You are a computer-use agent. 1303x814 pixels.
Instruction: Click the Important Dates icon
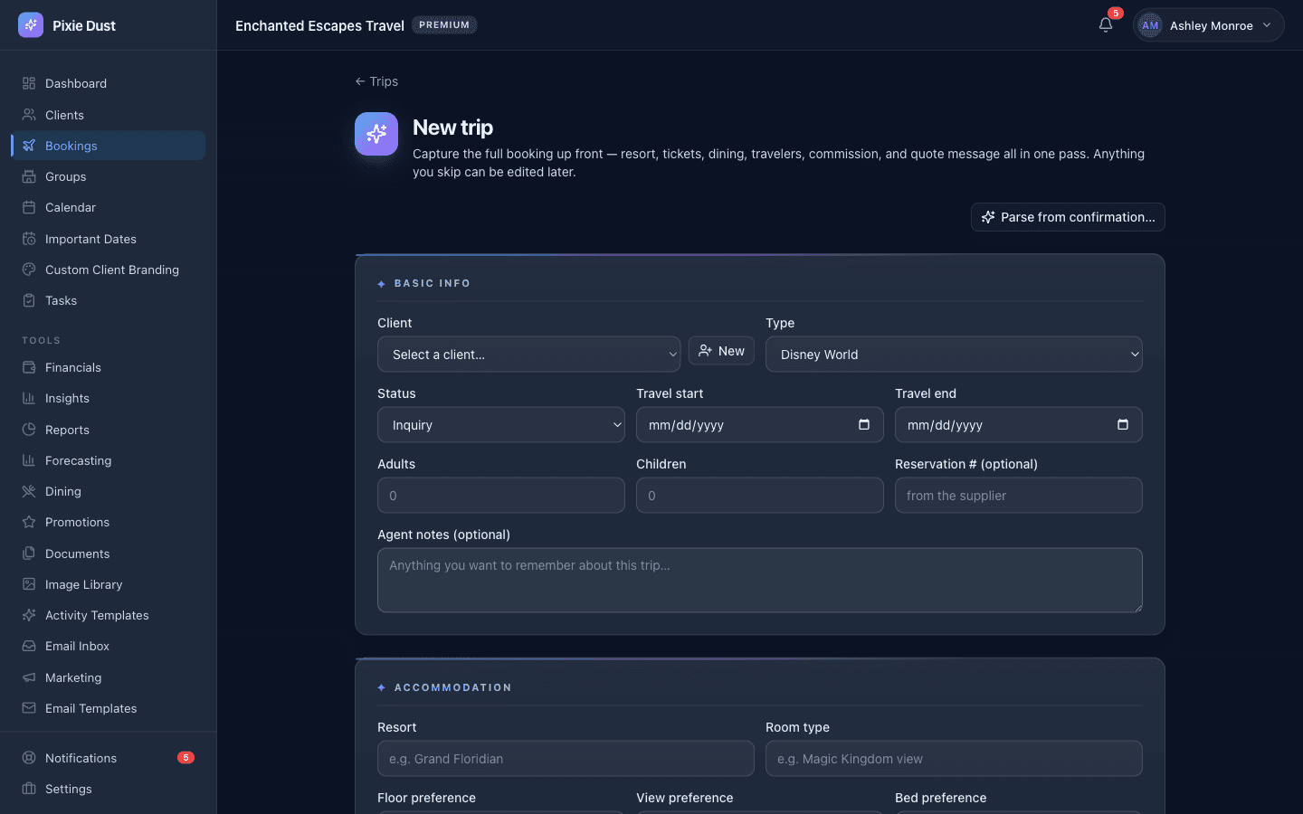(29, 239)
